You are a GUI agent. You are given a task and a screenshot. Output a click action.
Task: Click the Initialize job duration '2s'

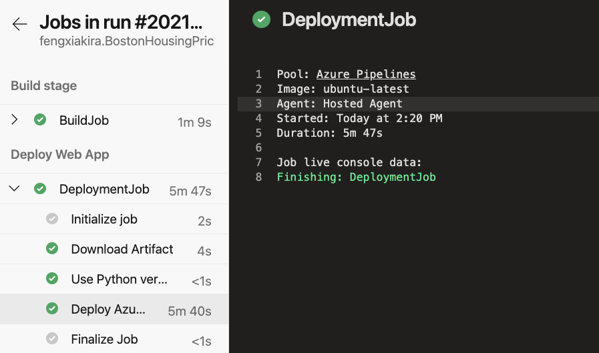point(204,221)
